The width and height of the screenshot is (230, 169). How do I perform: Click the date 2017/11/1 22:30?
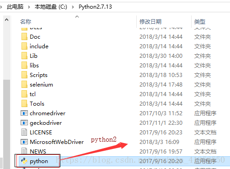[x=161, y=123]
